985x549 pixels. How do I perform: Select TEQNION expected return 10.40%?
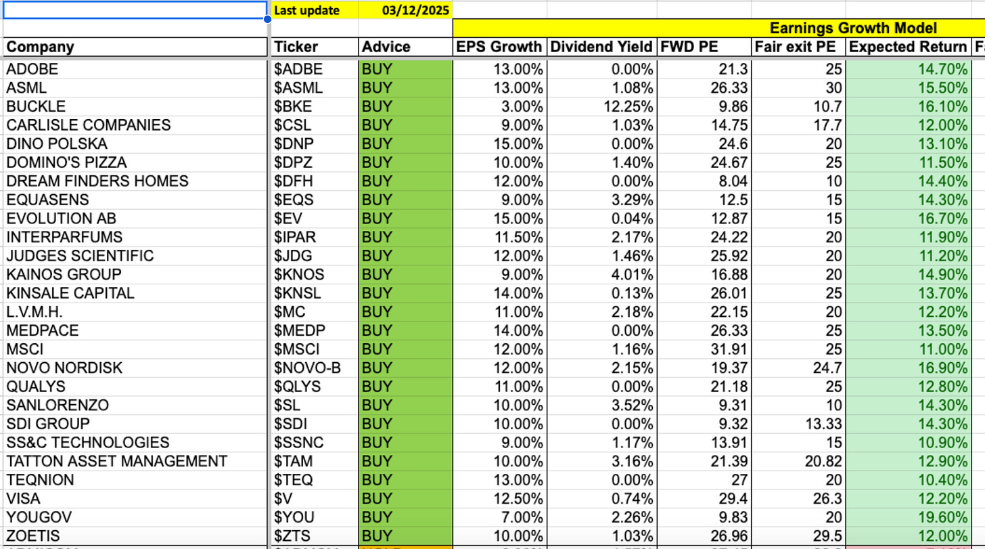click(909, 480)
